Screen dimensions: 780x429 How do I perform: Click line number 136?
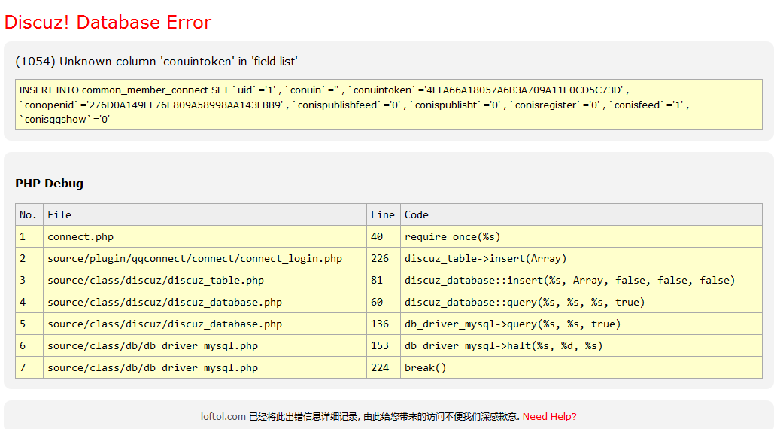(384, 324)
